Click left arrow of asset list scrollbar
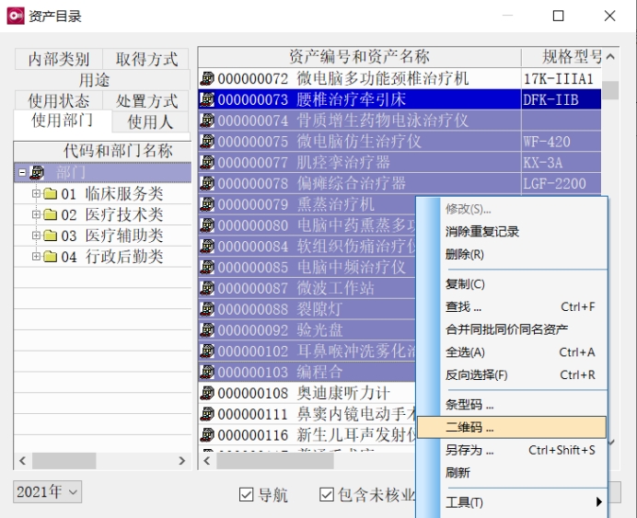 pos(207,461)
